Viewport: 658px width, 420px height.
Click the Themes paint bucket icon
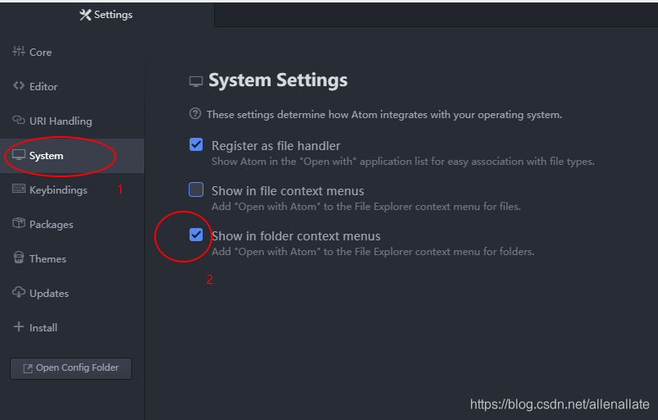[x=19, y=258]
